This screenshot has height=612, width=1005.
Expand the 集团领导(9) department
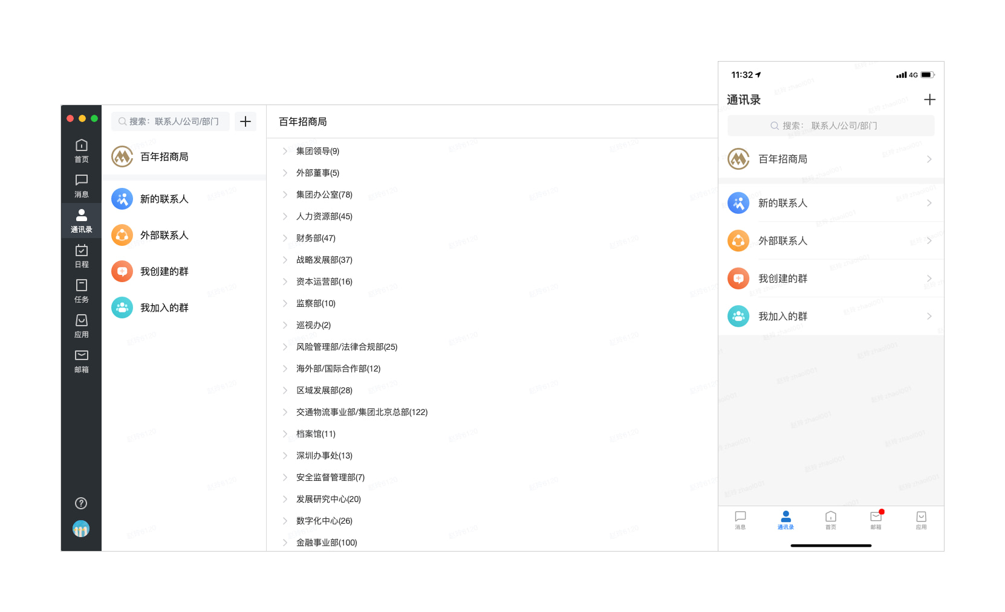317,151
